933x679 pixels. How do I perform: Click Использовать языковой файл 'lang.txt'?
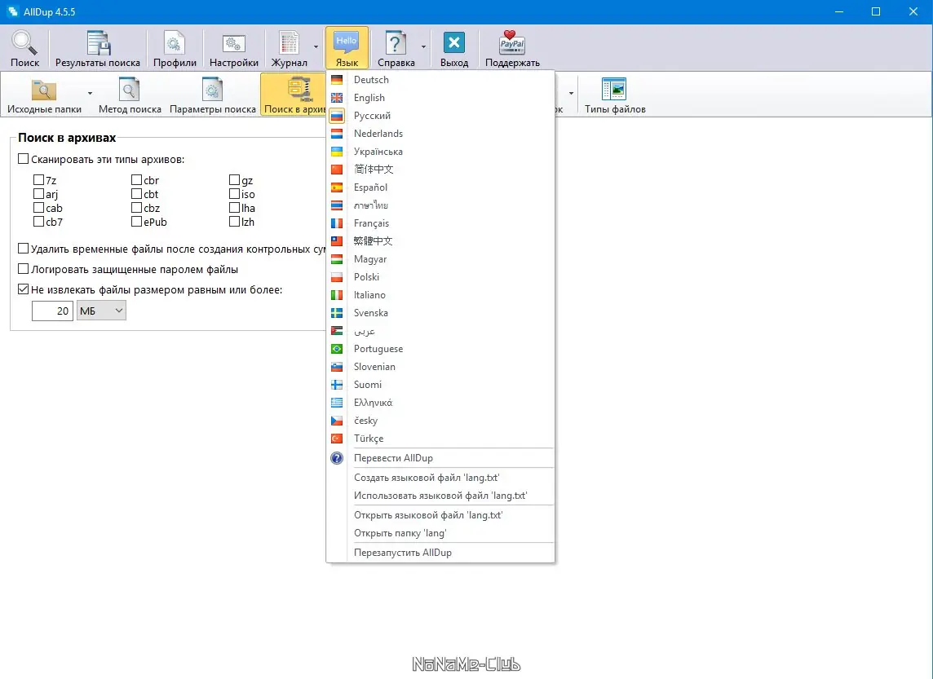tap(440, 496)
